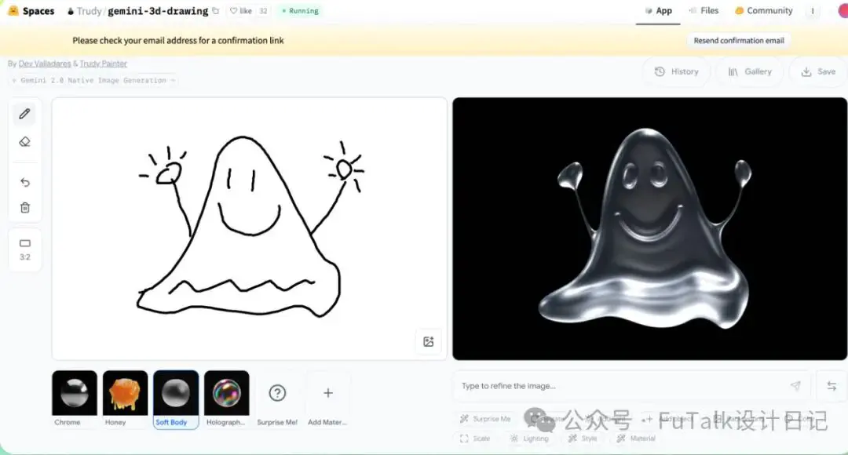The height and width of the screenshot is (455, 848).
Task: Undo the last stroke
Action: click(x=25, y=182)
